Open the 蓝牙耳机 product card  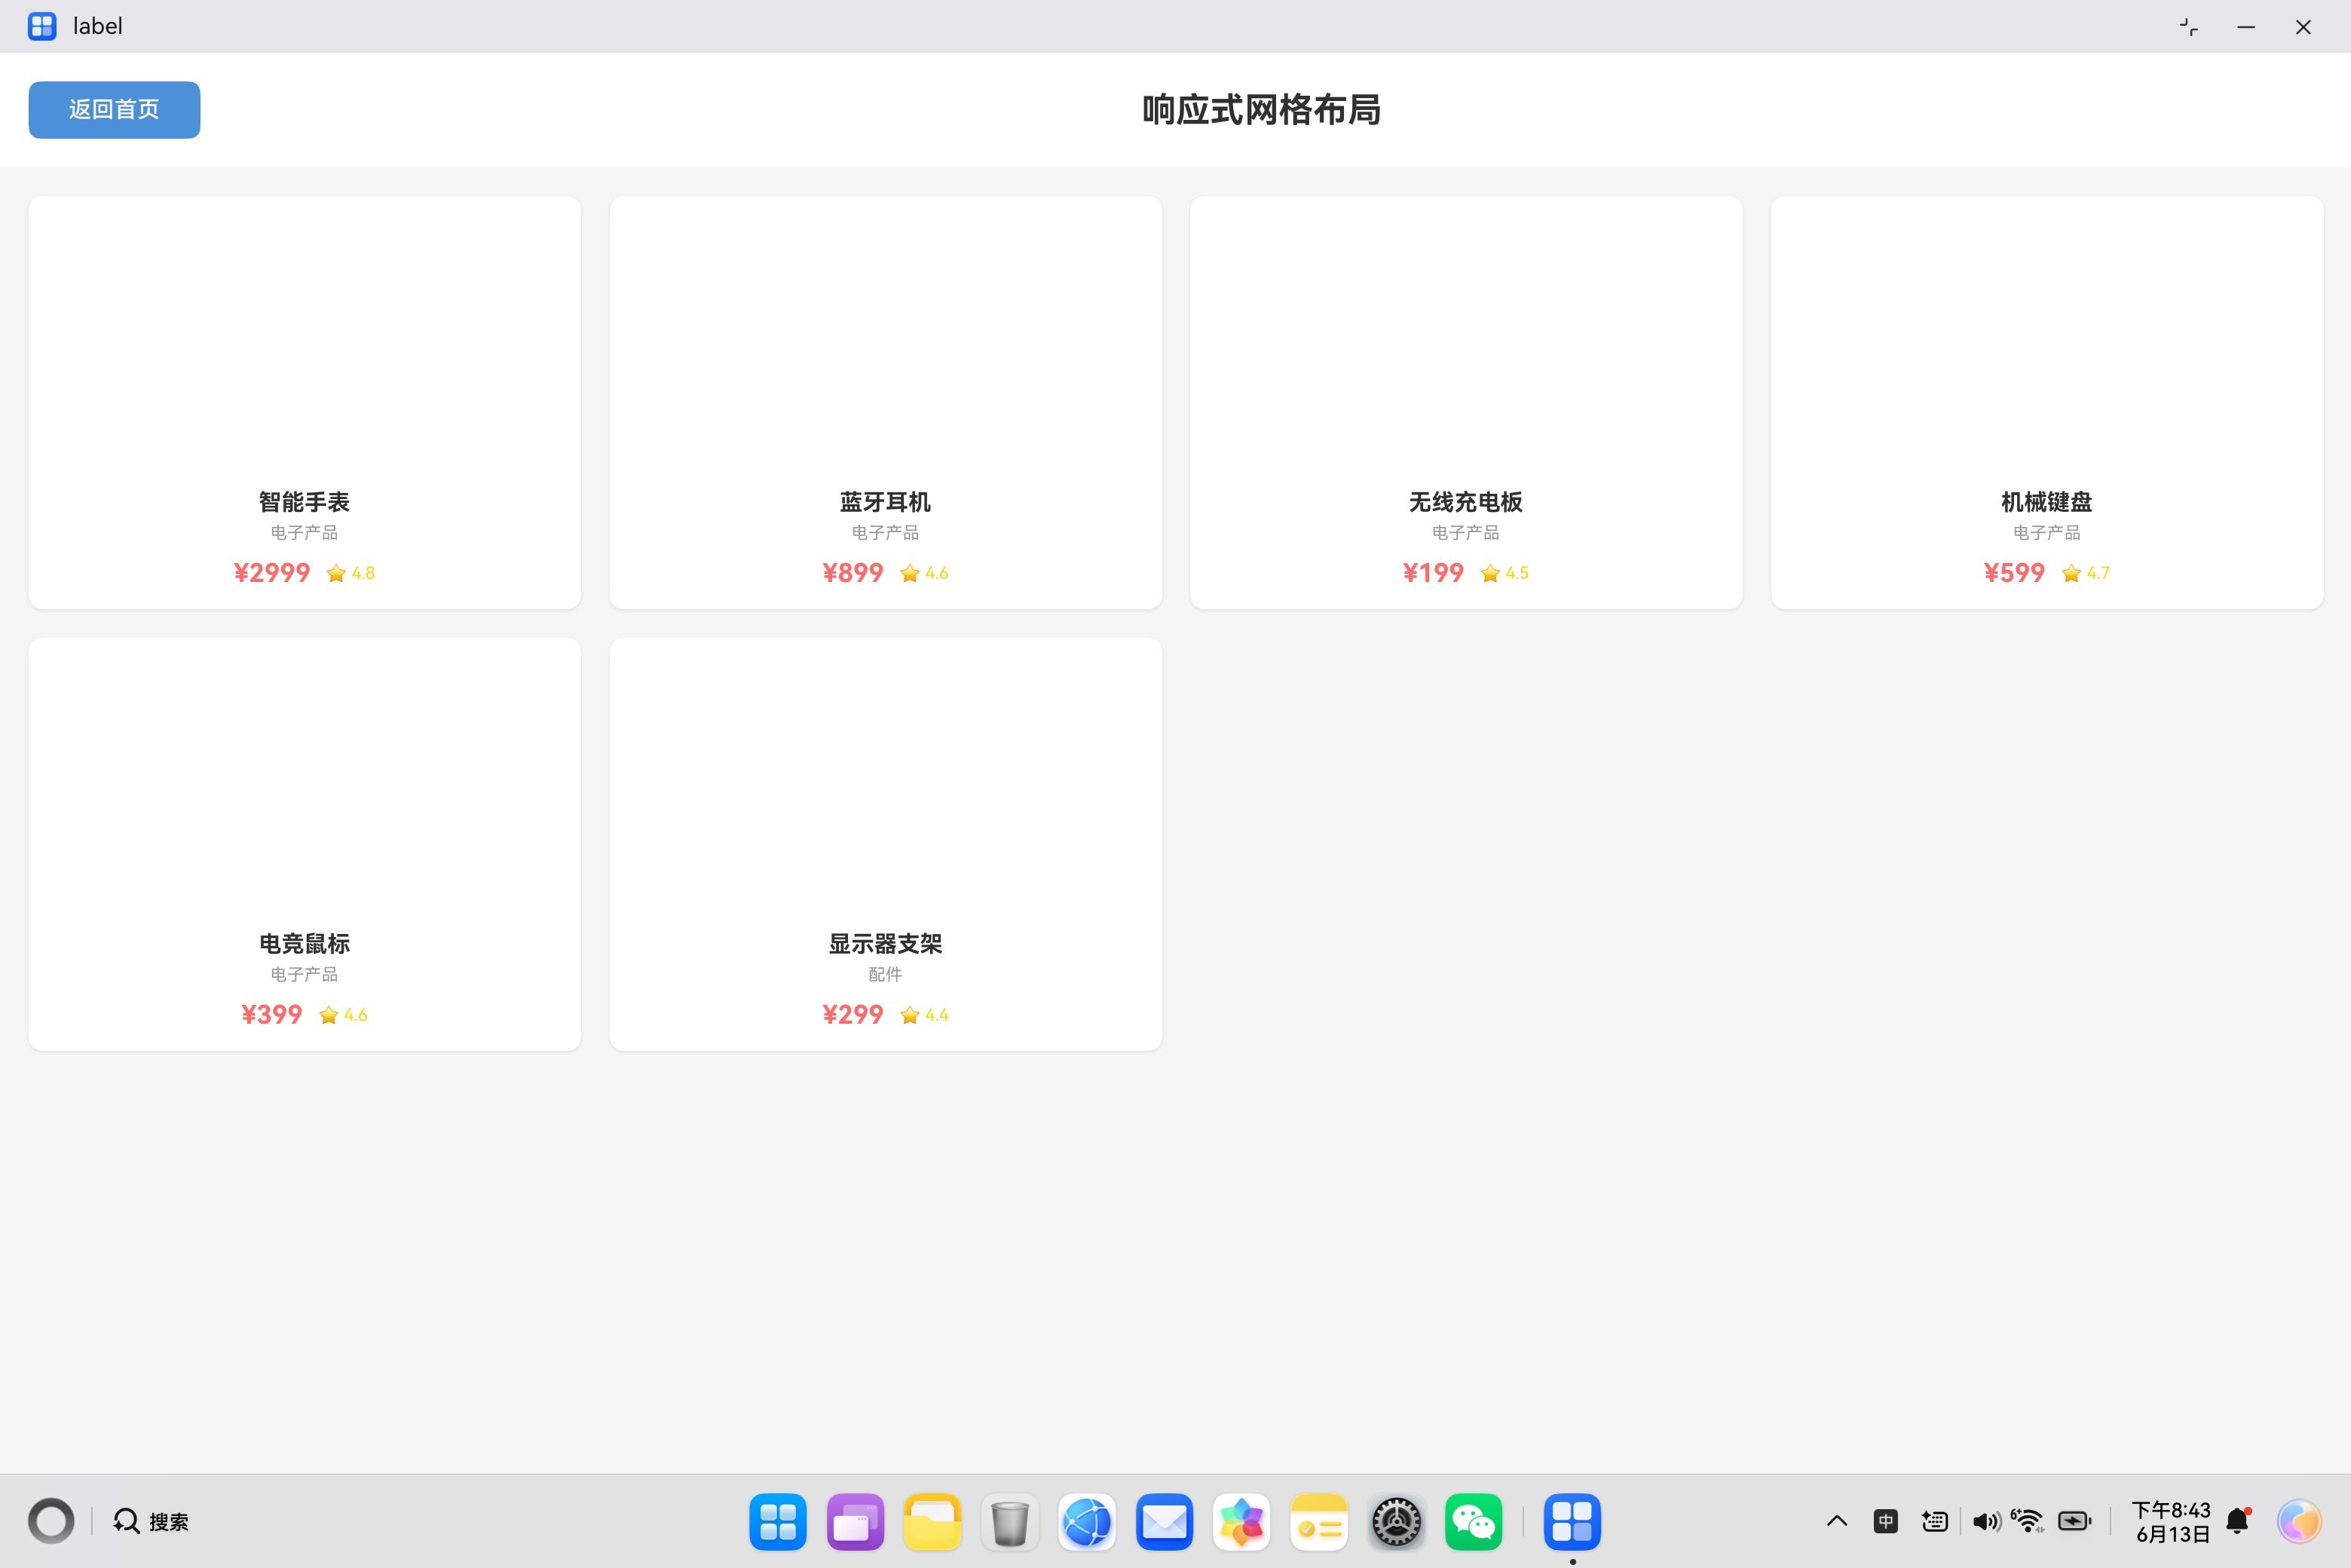coord(886,402)
